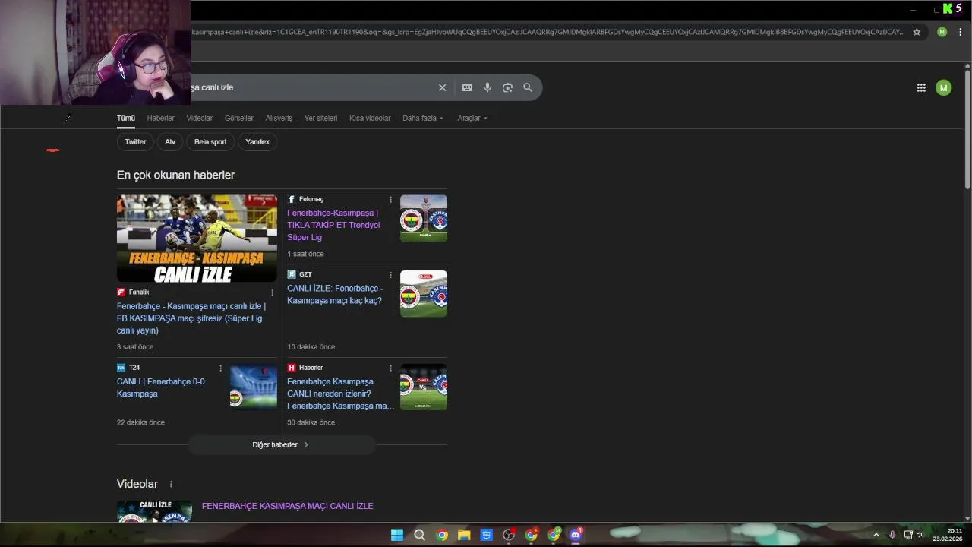
Task: Open the Chrome profile avatar in the toolbar
Action: tap(942, 32)
